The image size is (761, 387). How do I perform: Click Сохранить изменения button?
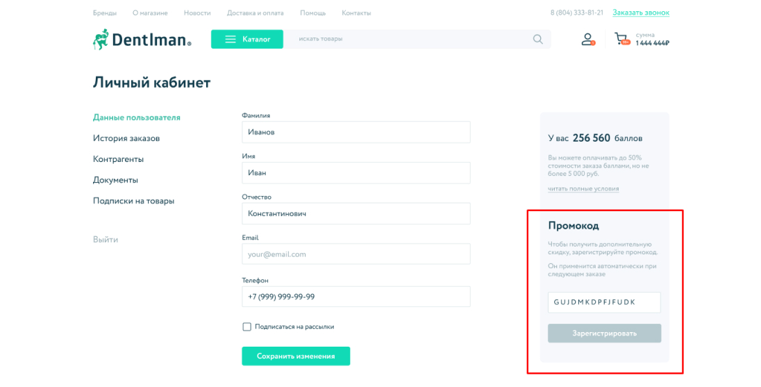coord(296,356)
